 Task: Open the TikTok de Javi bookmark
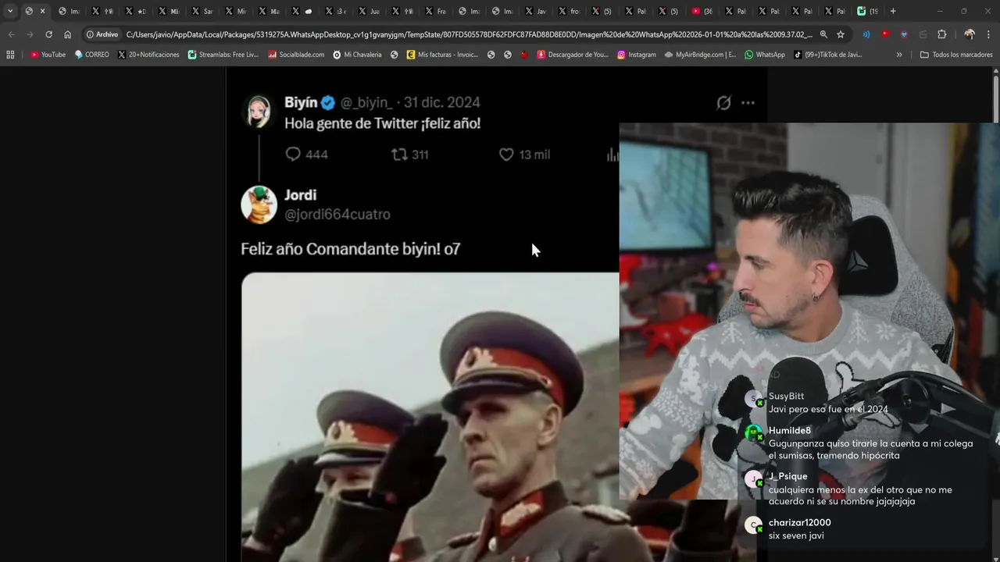coord(828,55)
